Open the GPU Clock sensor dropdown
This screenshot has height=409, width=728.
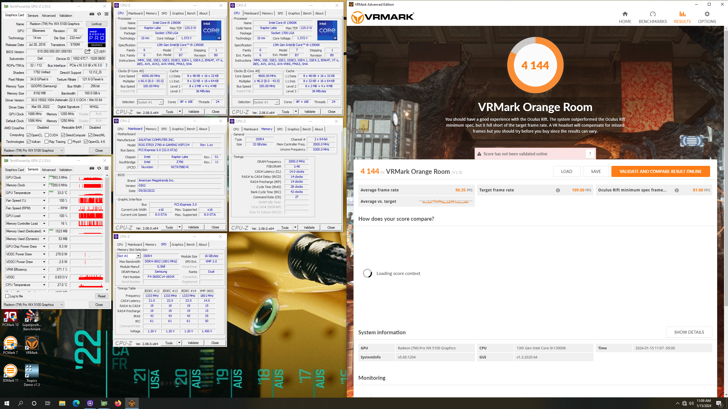click(44, 178)
